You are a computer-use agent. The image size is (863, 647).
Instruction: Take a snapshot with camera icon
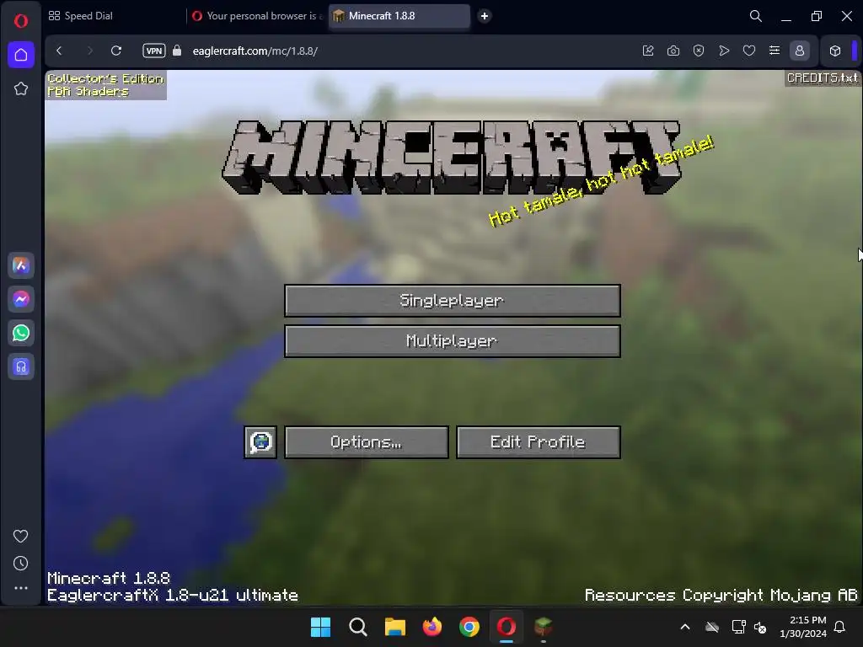(x=673, y=51)
